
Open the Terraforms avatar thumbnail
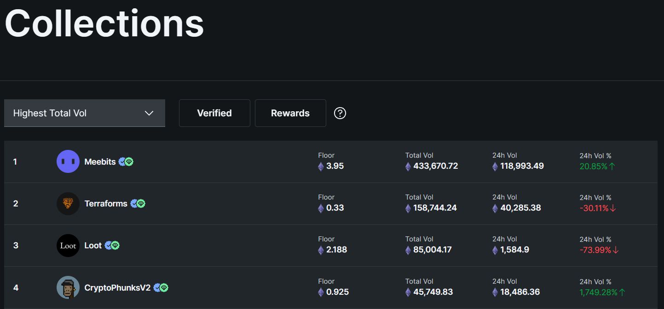coord(68,203)
